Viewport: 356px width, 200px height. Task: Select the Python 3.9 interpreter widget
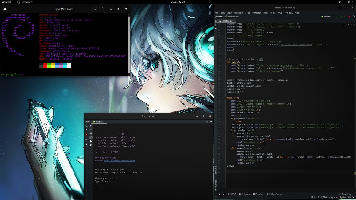(x=345, y=197)
